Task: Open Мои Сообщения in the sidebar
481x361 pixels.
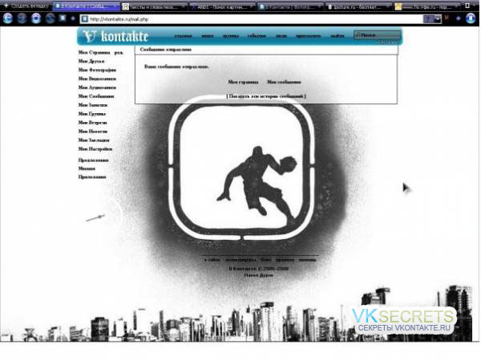Action: (96, 96)
